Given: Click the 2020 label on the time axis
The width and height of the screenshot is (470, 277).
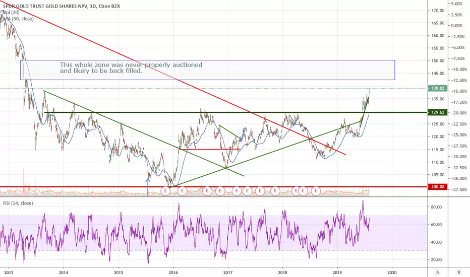Looking at the screenshot, I should point(392,272).
